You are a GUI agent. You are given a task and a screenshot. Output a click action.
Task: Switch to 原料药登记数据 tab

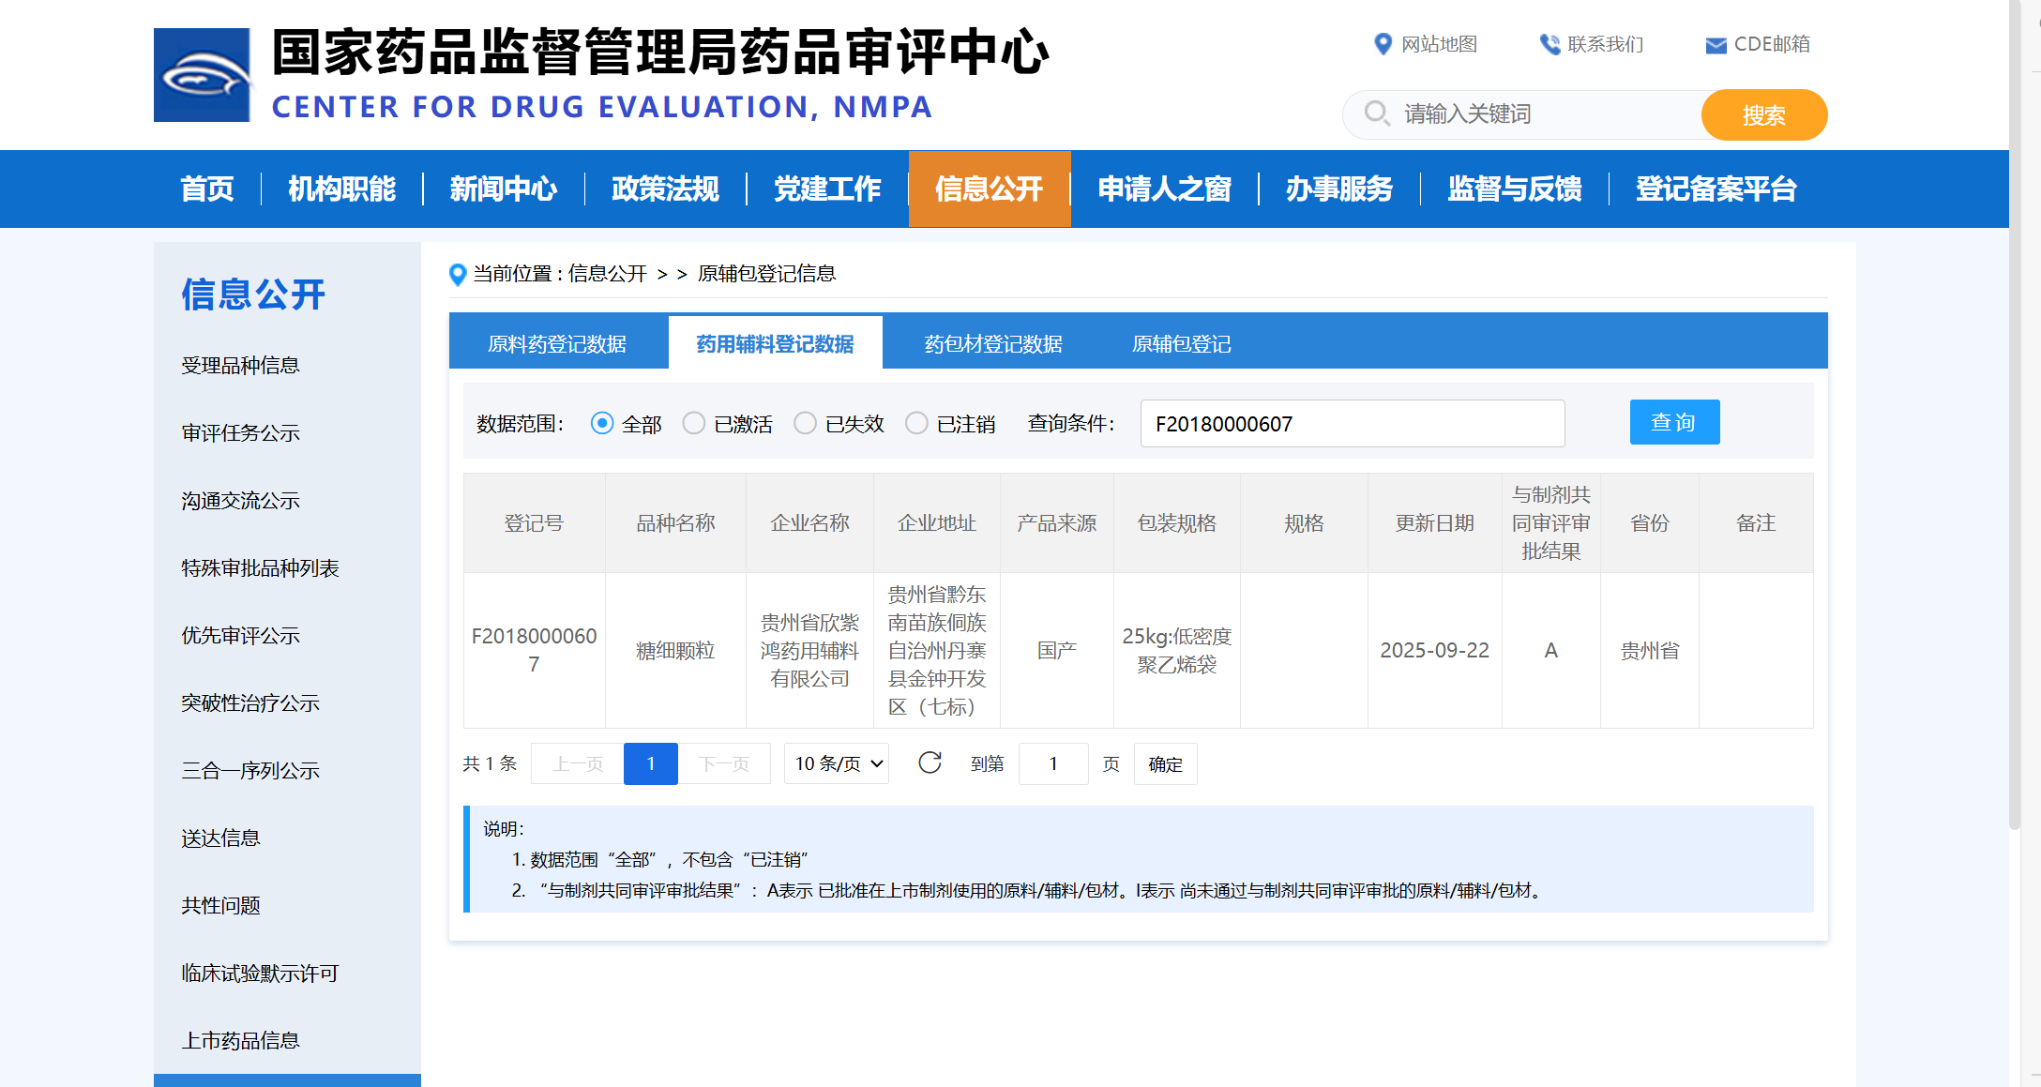point(557,344)
